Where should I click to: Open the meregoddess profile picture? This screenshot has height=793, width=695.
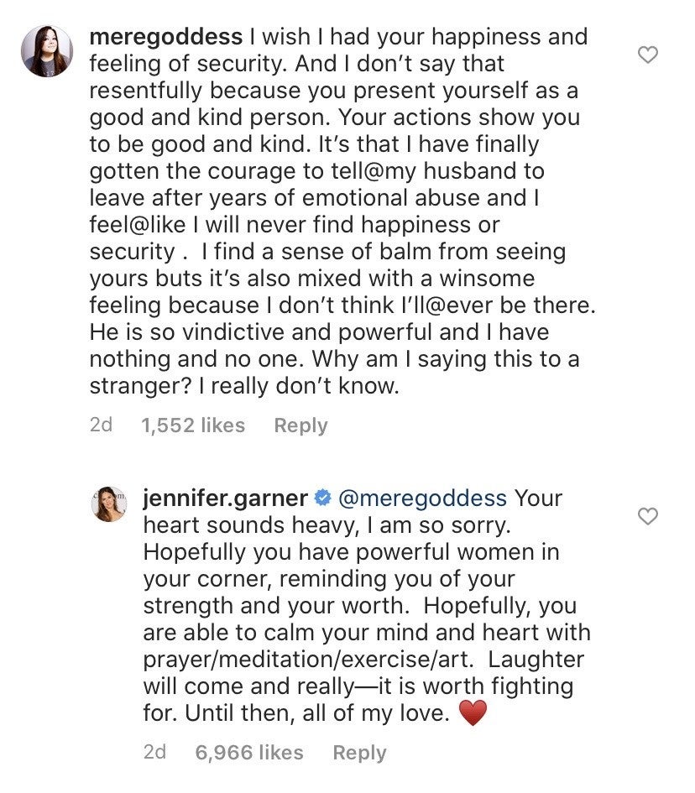(46, 51)
